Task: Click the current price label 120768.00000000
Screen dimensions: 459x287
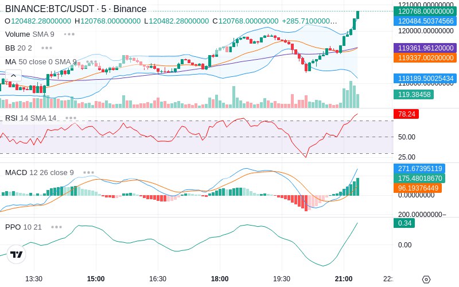Action: pyautogui.click(x=425, y=11)
